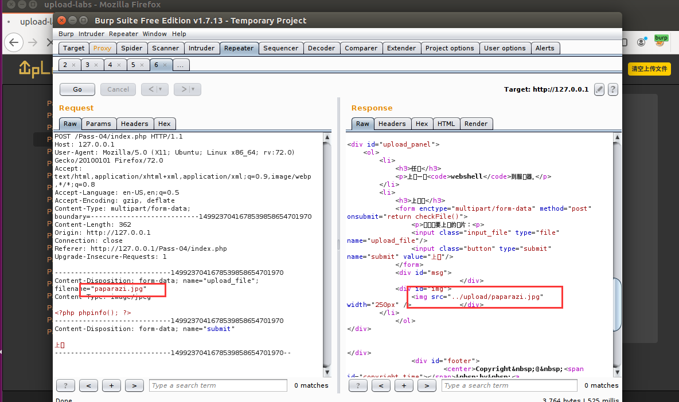Viewport: 679px width, 402px height.
Task: Click request search previous match button
Action: click(88, 385)
